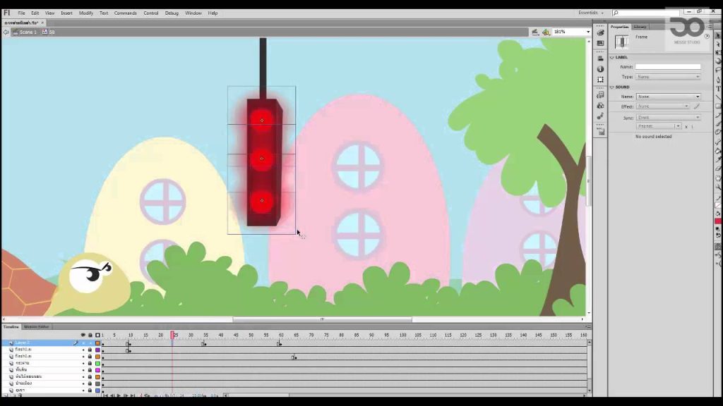Select the Text tool in tools panel
This screenshot has height=406, width=723.
(x=718, y=88)
